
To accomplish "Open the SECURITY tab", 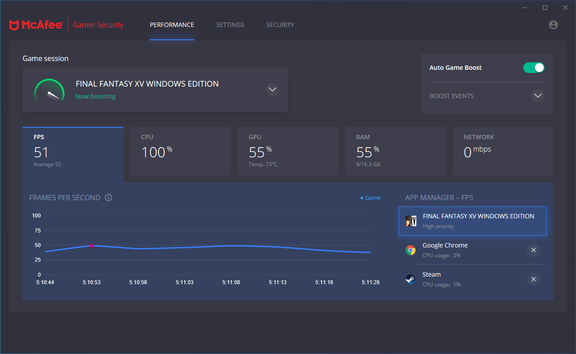I will [x=280, y=25].
